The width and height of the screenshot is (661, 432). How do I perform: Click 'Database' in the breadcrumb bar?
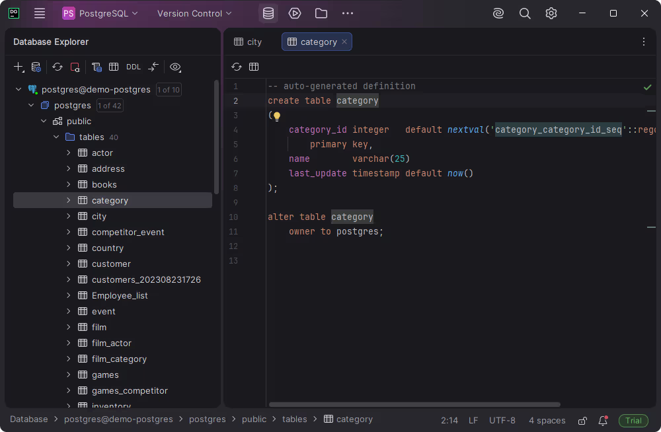[28, 419]
